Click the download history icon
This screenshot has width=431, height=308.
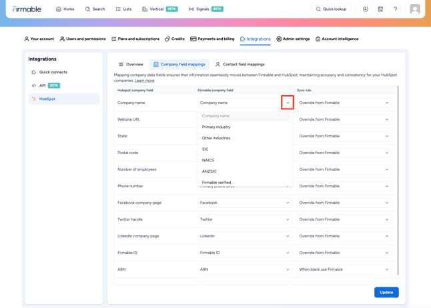coord(366,9)
